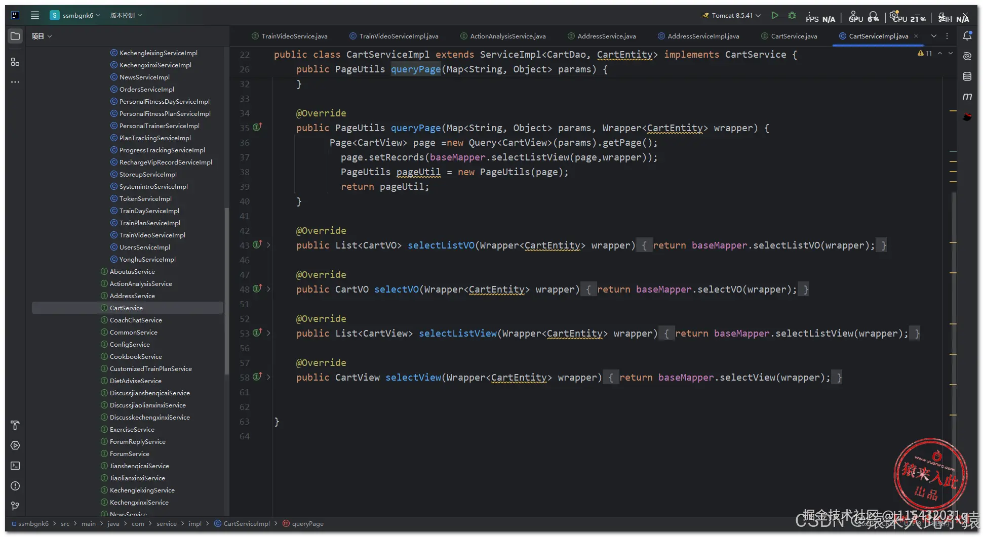This screenshot has width=983, height=537.
Task: Open the Build hammer tool window
Action: [x=15, y=425]
